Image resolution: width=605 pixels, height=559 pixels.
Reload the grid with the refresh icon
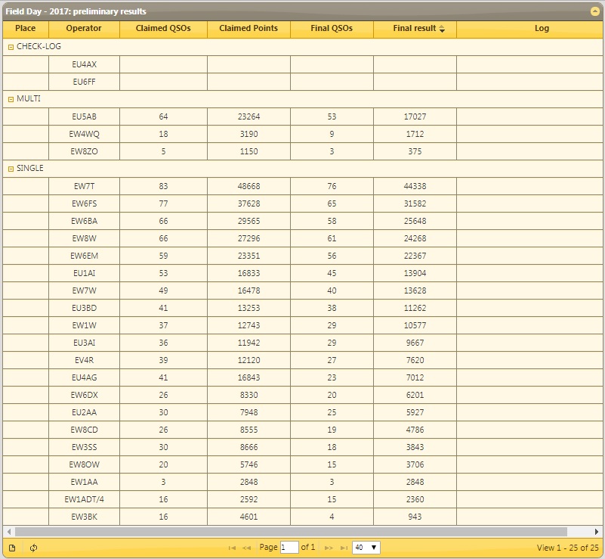[x=34, y=548]
